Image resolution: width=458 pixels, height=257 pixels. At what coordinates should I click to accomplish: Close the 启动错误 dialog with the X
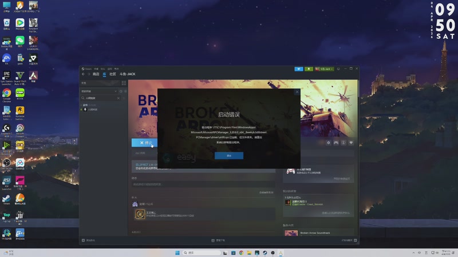(297, 92)
